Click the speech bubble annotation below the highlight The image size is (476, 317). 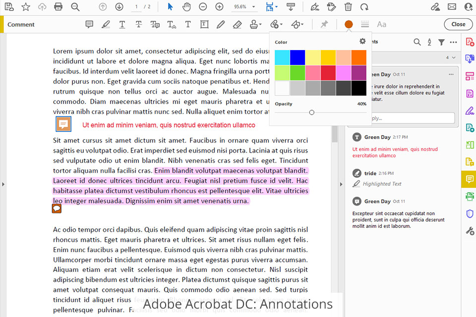57,209
